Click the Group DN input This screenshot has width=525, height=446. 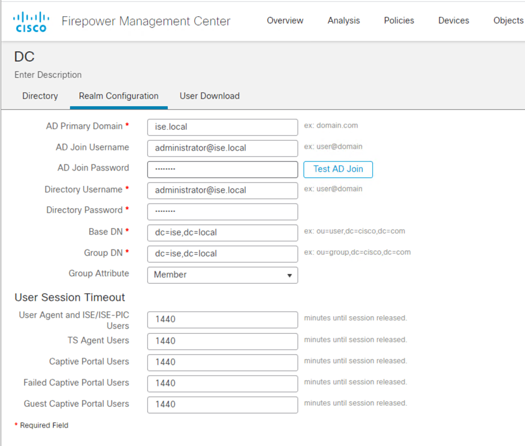[x=222, y=254]
